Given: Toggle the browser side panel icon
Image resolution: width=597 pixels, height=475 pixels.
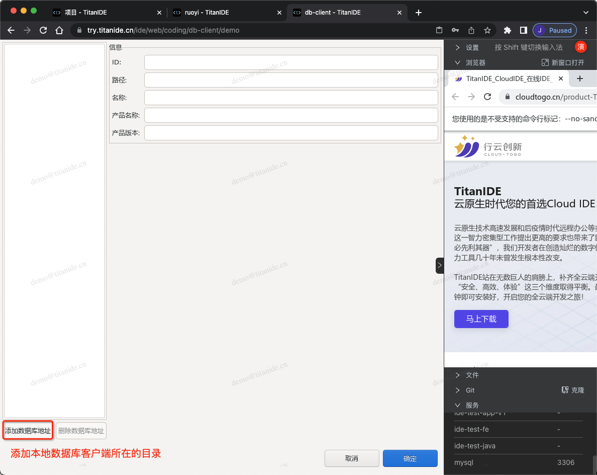Looking at the screenshot, I should point(523,30).
